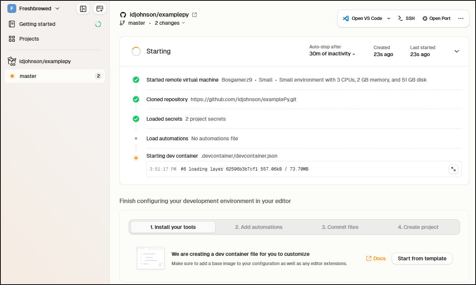The height and width of the screenshot is (285, 476).
Task: Change auto-stop 30m of inactivity dropdown
Action: pyautogui.click(x=332, y=54)
